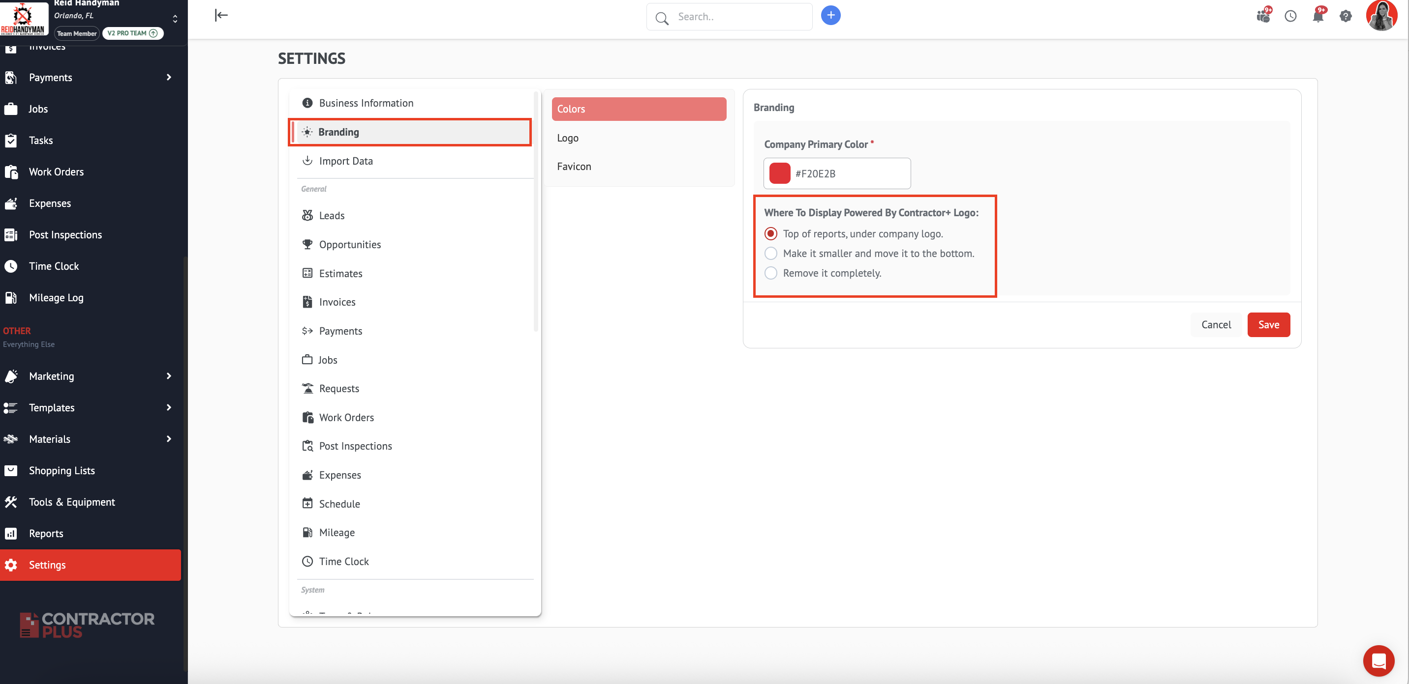
Task: Choose 'Remove it completely' radio option
Action: 771,273
